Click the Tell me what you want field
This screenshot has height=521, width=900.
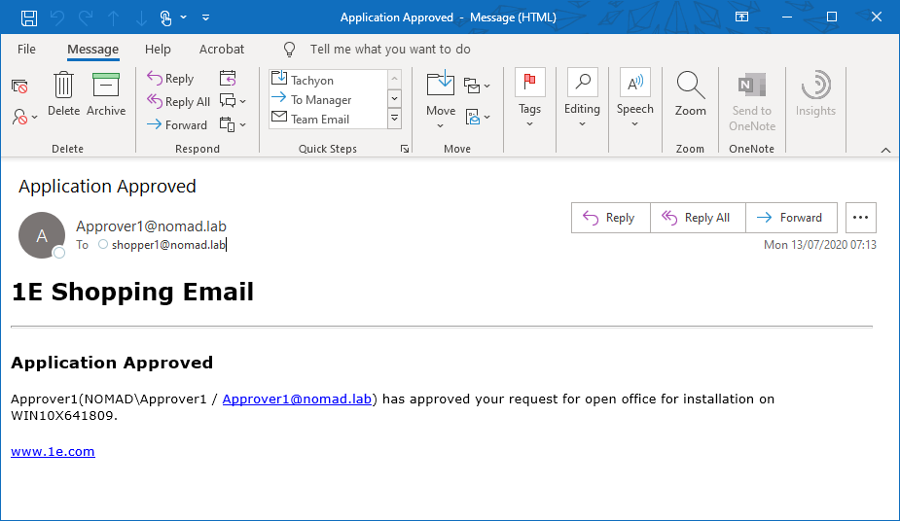coord(389,49)
